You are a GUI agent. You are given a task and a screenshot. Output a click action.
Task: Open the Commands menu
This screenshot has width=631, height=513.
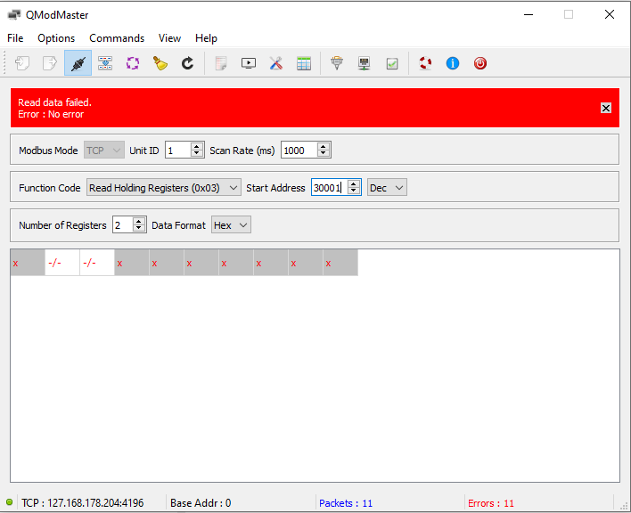coord(117,38)
